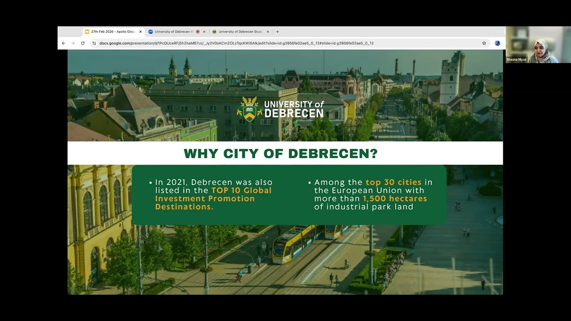Reload the Google Slides page

click(83, 43)
